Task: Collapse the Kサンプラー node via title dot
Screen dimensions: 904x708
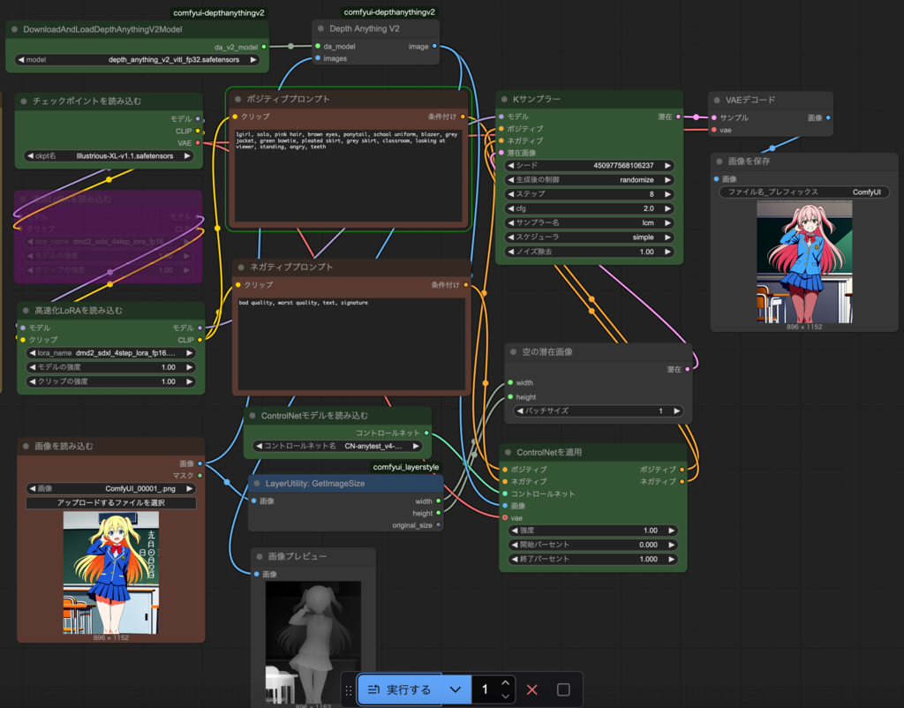Action: coord(504,99)
